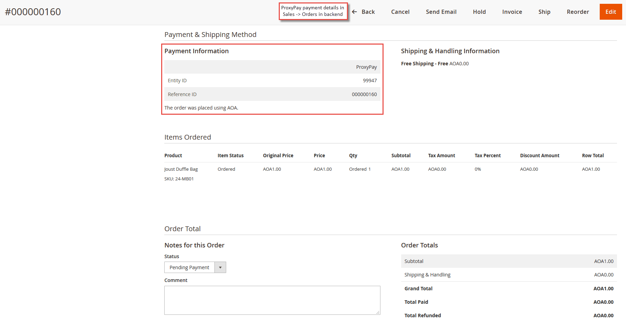
Task: Click the Total Paid label
Action: pos(416,302)
